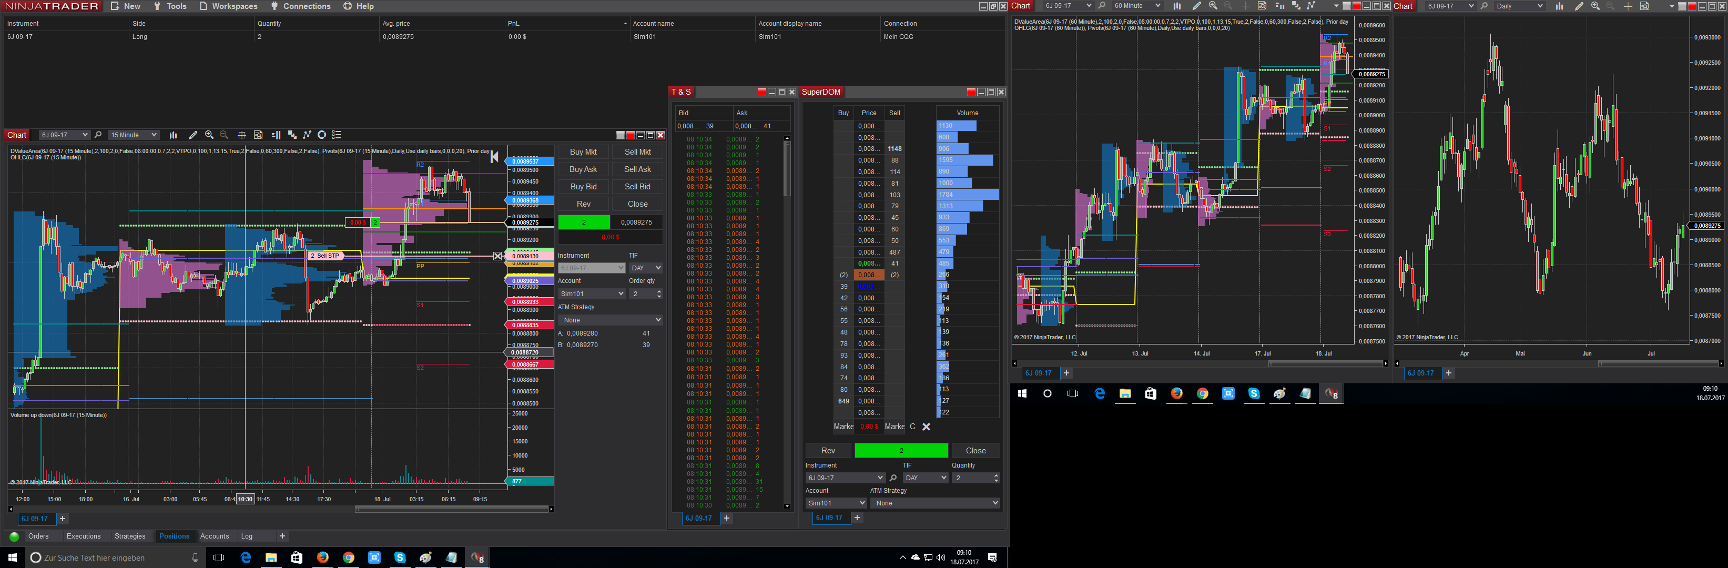Search instrument magnifier in 15 Minute chart toolbar
The image size is (1728, 568).
pyautogui.click(x=98, y=135)
